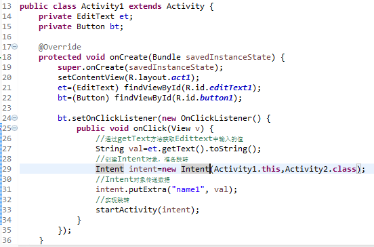Screen dimensions: 374x247
Task: Click the 'editText1' id reference
Action: pyautogui.click(x=230, y=88)
